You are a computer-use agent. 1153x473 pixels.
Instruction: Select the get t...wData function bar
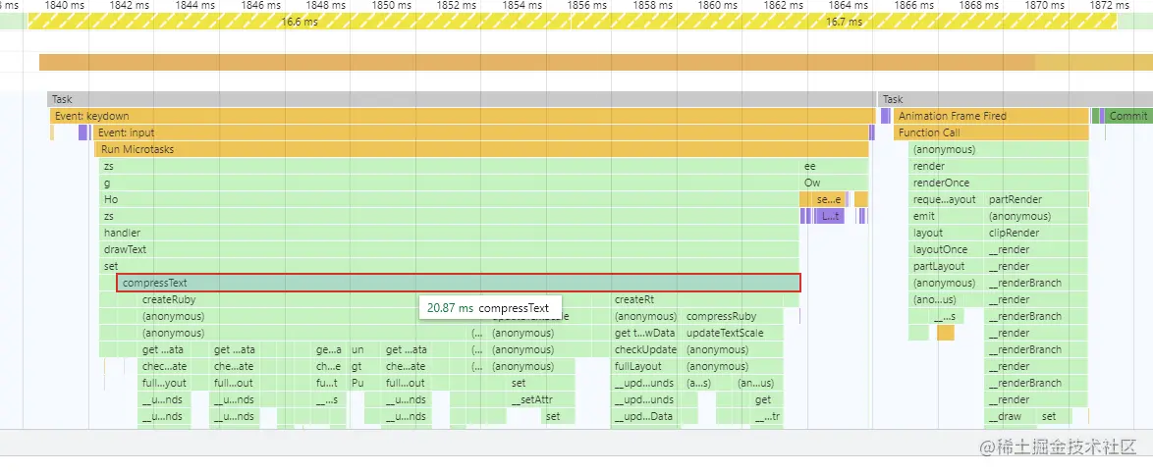tap(646, 333)
